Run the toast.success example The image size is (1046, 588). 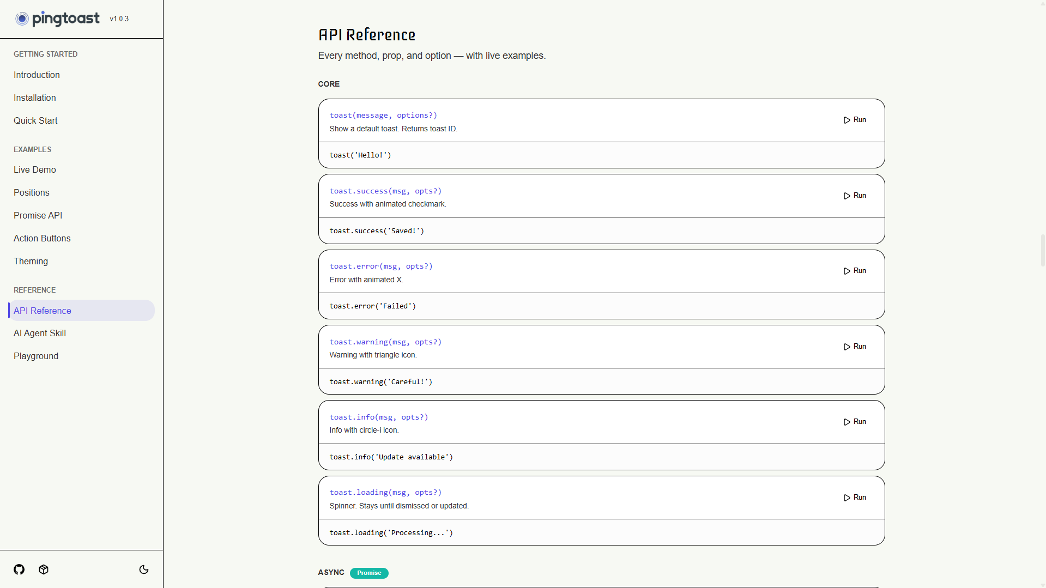pyautogui.click(x=855, y=196)
